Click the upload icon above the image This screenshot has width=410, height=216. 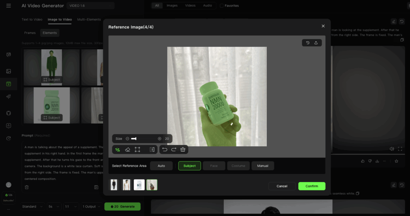pos(316,43)
